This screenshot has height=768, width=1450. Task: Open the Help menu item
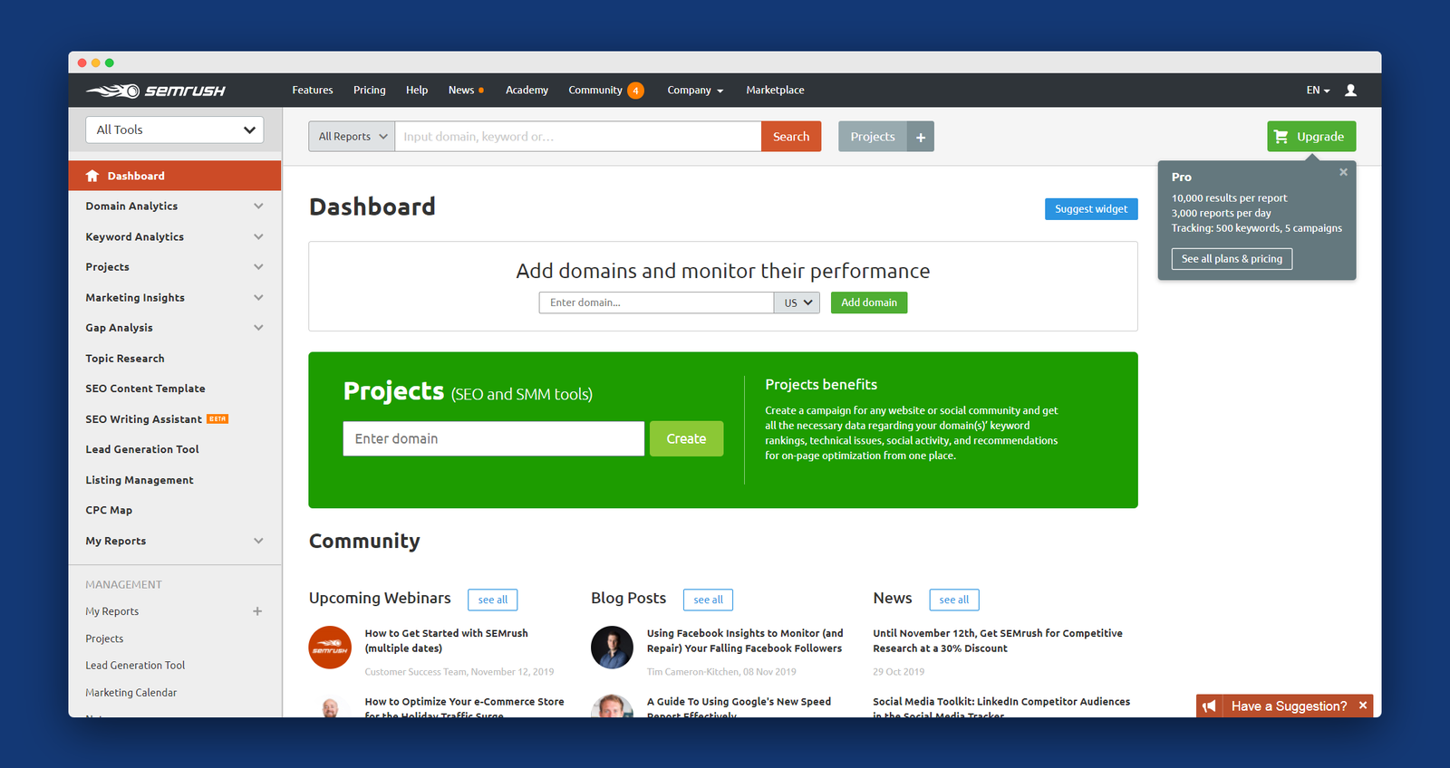(417, 91)
